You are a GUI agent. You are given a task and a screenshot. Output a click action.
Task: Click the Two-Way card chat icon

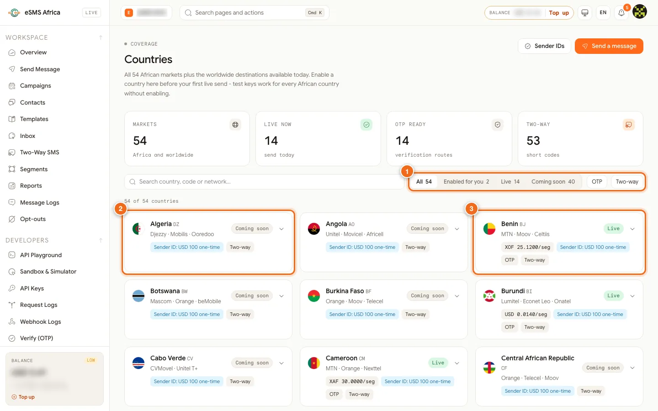pos(629,125)
